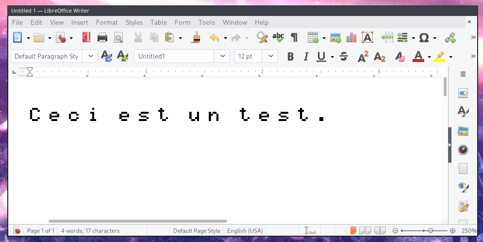Open the Styles menu
Image resolution: width=483 pixels, height=242 pixels.
[x=134, y=22]
